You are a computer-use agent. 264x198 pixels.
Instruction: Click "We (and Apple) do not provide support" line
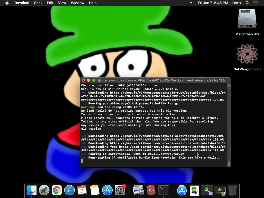click(x=134, y=111)
